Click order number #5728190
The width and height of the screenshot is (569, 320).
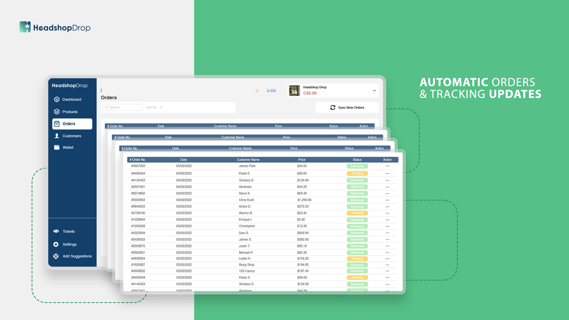point(138,213)
